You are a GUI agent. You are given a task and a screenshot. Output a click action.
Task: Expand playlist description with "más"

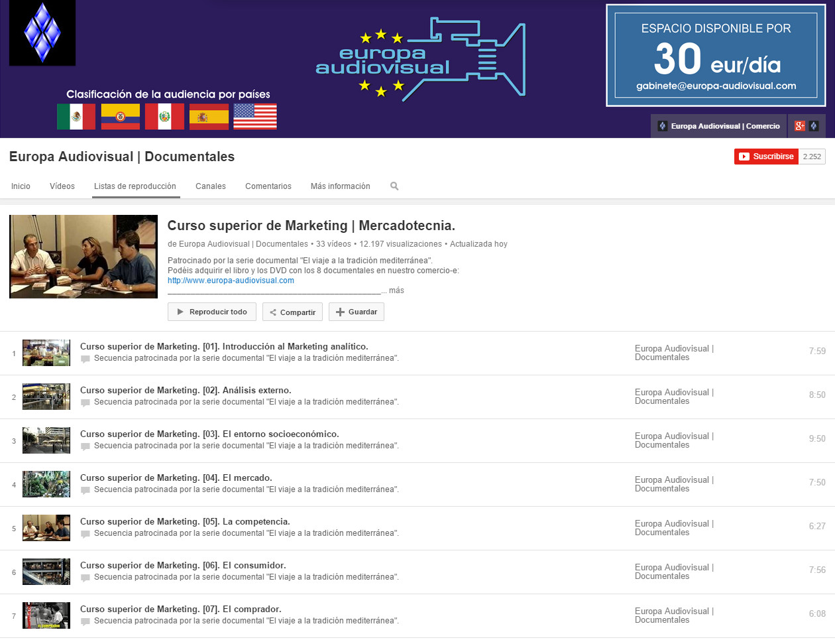point(396,290)
